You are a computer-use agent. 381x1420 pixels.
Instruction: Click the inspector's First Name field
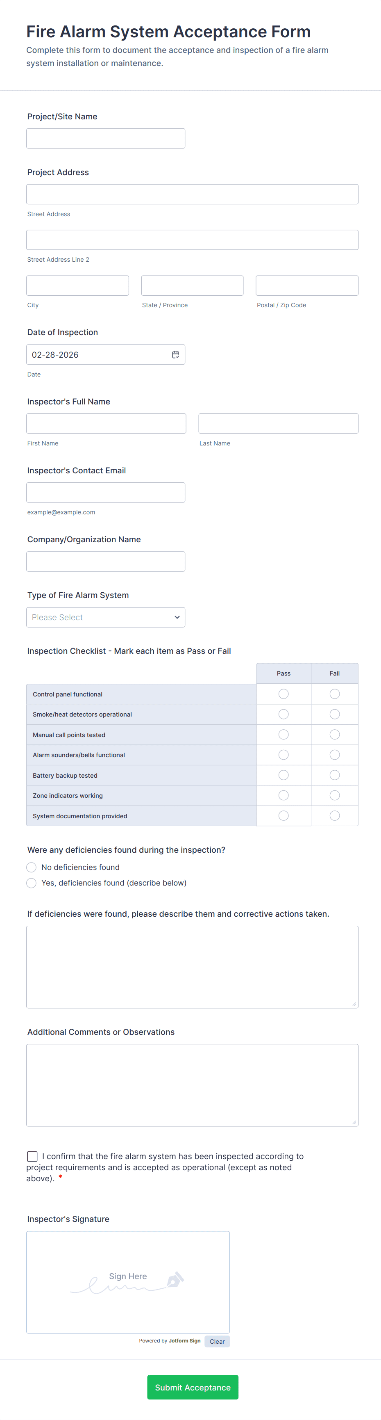pyautogui.click(x=106, y=423)
